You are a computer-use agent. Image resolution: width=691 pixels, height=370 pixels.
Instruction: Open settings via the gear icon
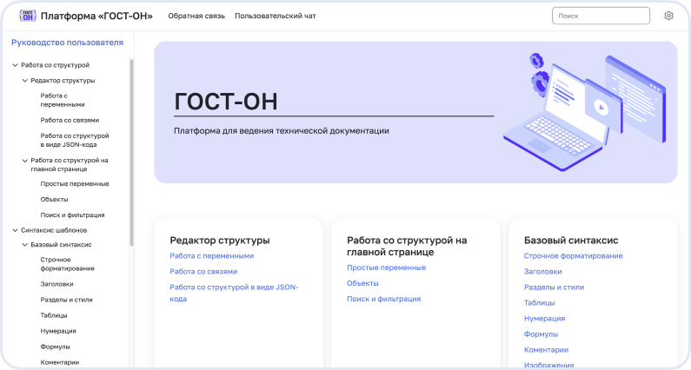click(x=668, y=16)
